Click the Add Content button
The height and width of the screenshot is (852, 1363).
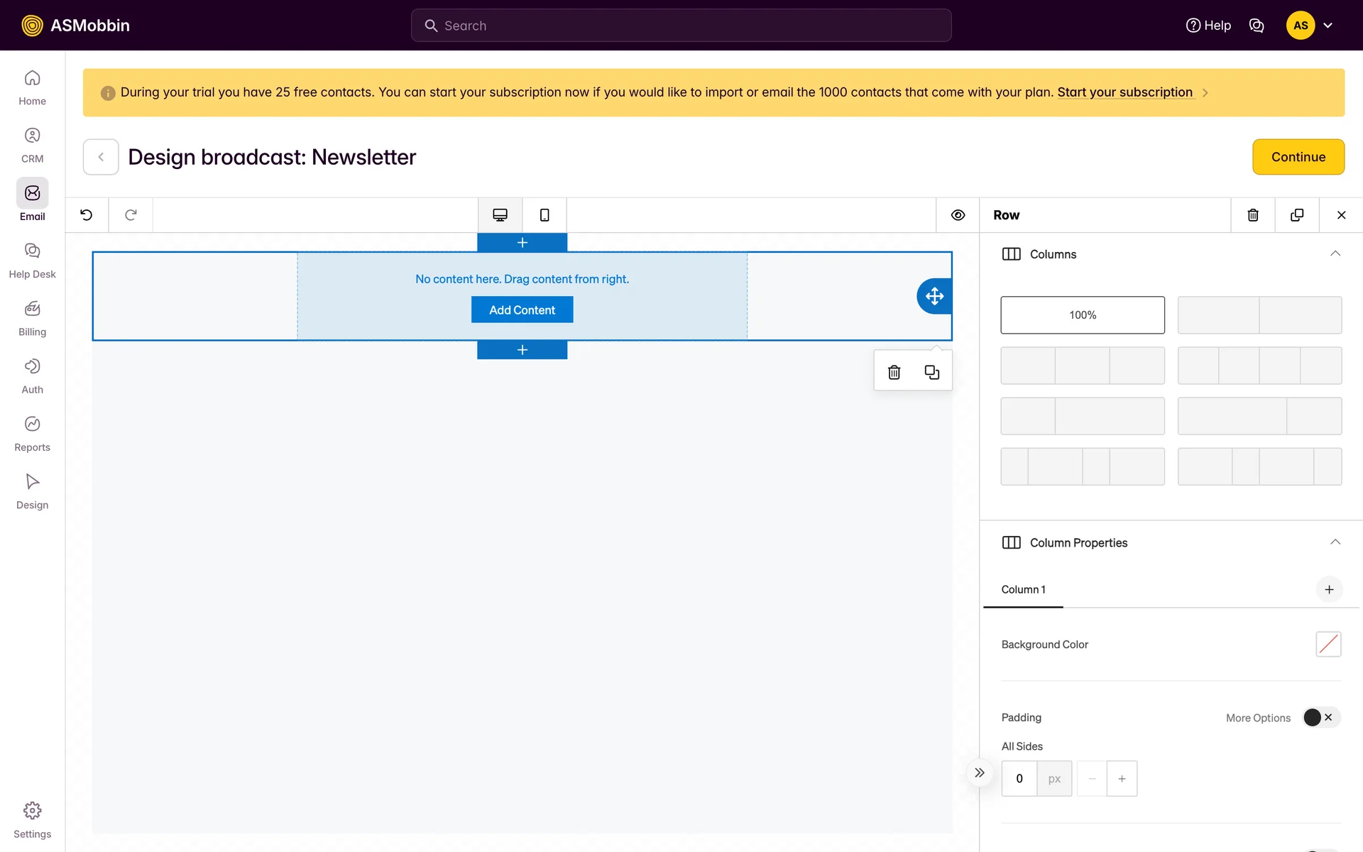[522, 310]
